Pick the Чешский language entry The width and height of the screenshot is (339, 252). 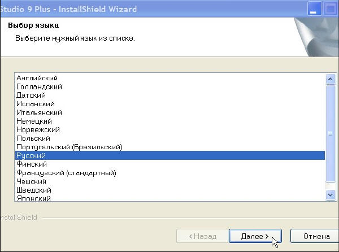coord(33,181)
